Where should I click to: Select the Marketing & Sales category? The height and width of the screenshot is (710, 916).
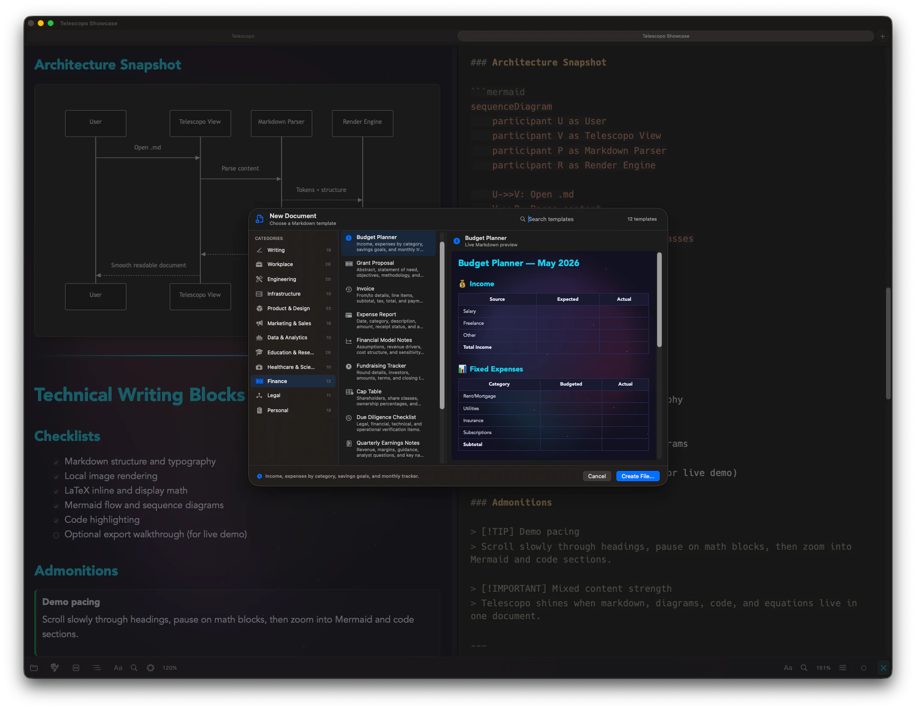coord(293,323)
